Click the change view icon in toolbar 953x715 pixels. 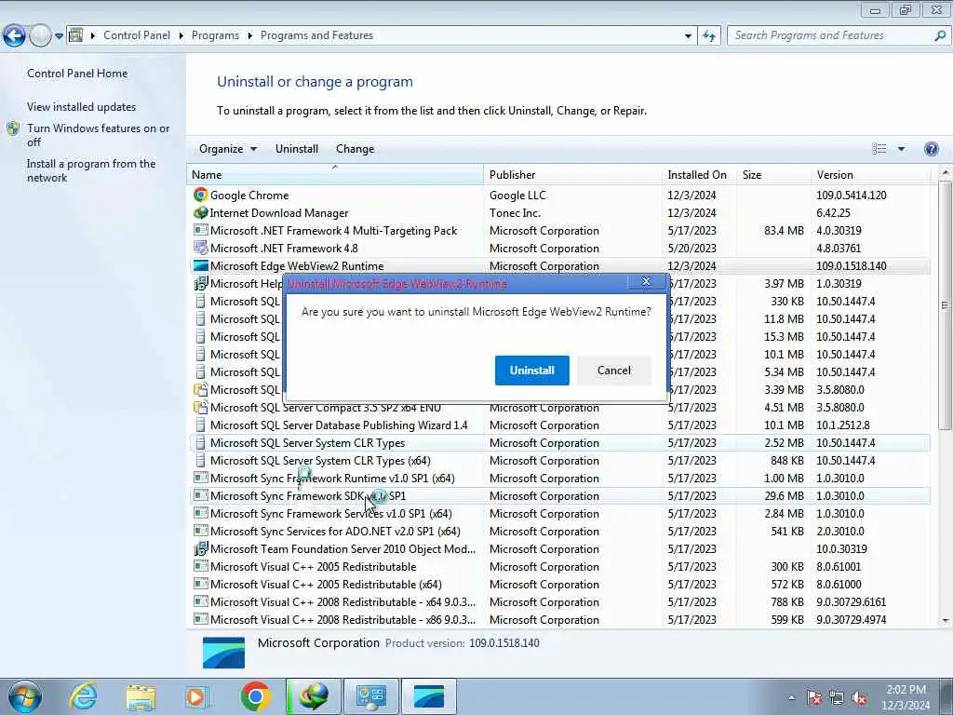tap(879, 149)
